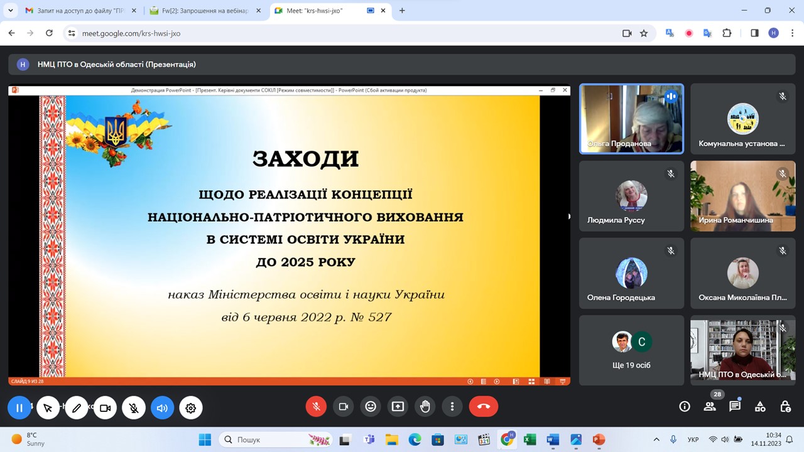Click the 'Ще 19 осіб' participants tile
The height and width of the screenshot is (452, 804).
click(631, 350)
